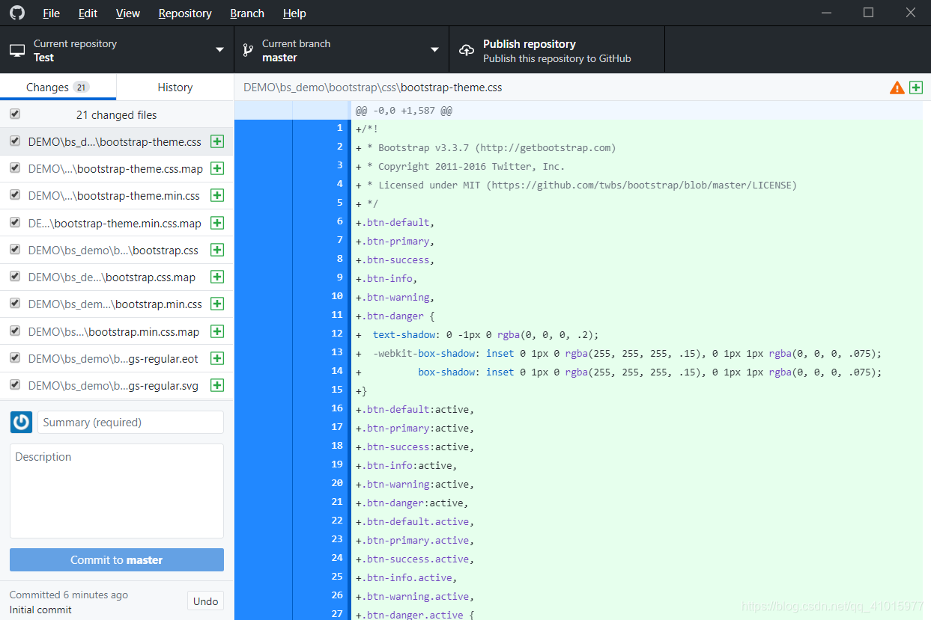Click green added icon for bootstrap.css
The height and width of the screenshot is (620, 931).
(x=217, y=250)
